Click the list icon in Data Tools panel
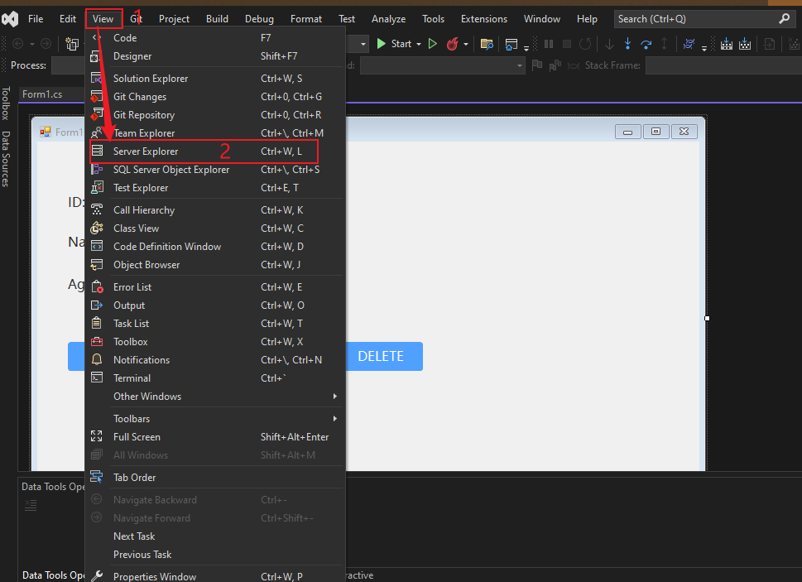The height and width of the screenshot is (582, 802). [x=31, y=505]
